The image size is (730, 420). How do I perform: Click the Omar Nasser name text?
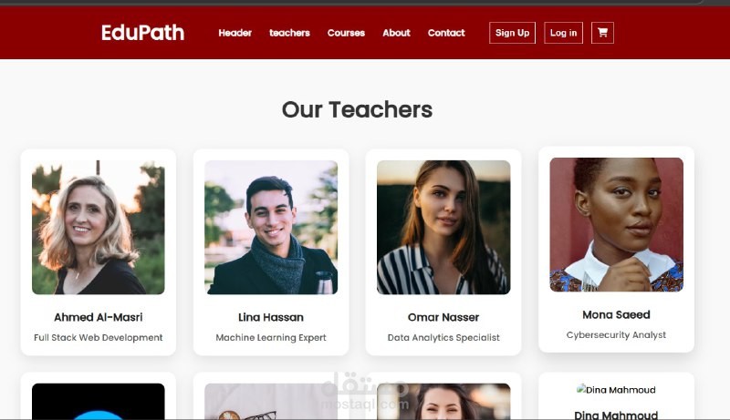(443, 317)
